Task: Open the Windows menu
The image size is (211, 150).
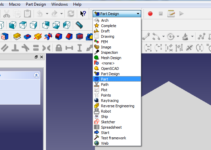Action: [59, 4]
